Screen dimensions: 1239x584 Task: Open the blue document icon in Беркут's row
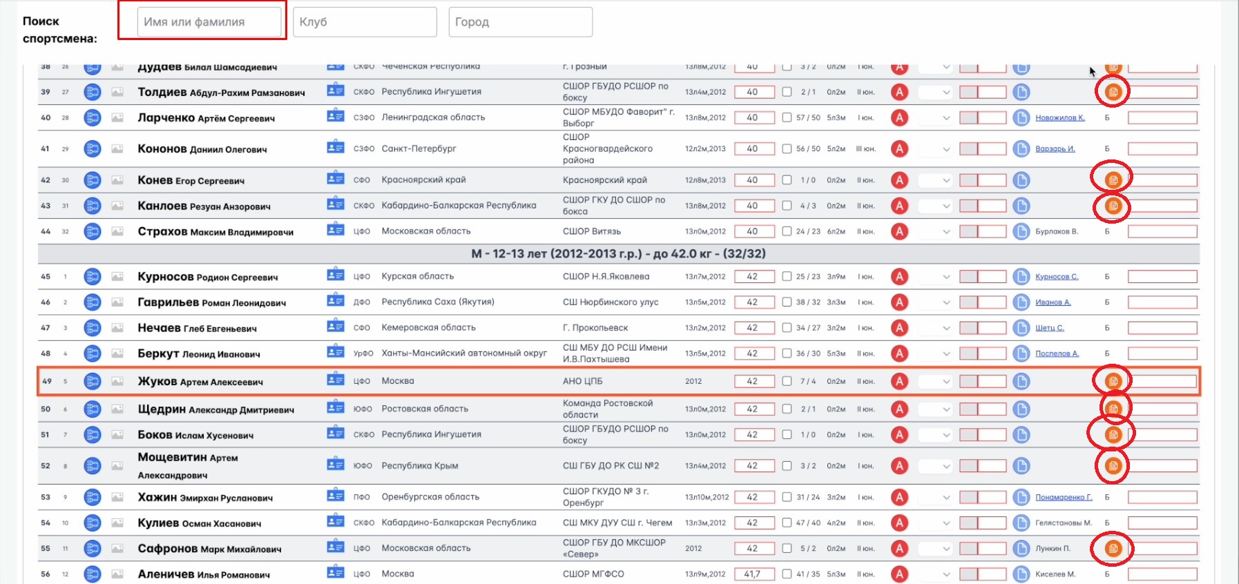[1021, 353]
